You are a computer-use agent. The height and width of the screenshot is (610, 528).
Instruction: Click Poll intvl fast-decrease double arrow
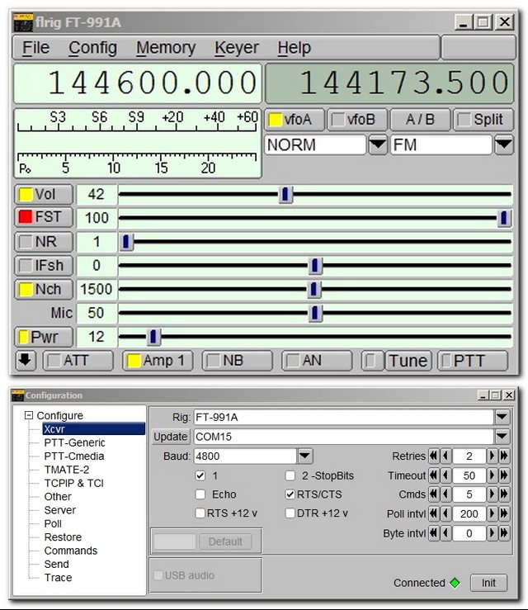point(434,514)
